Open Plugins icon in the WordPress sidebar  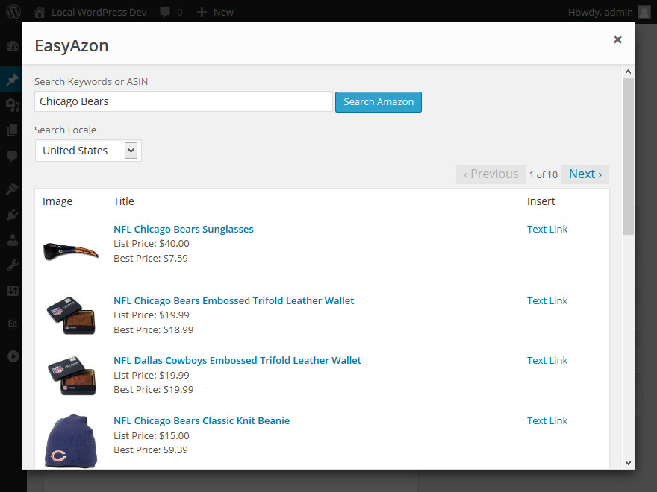tap(13, 215)
